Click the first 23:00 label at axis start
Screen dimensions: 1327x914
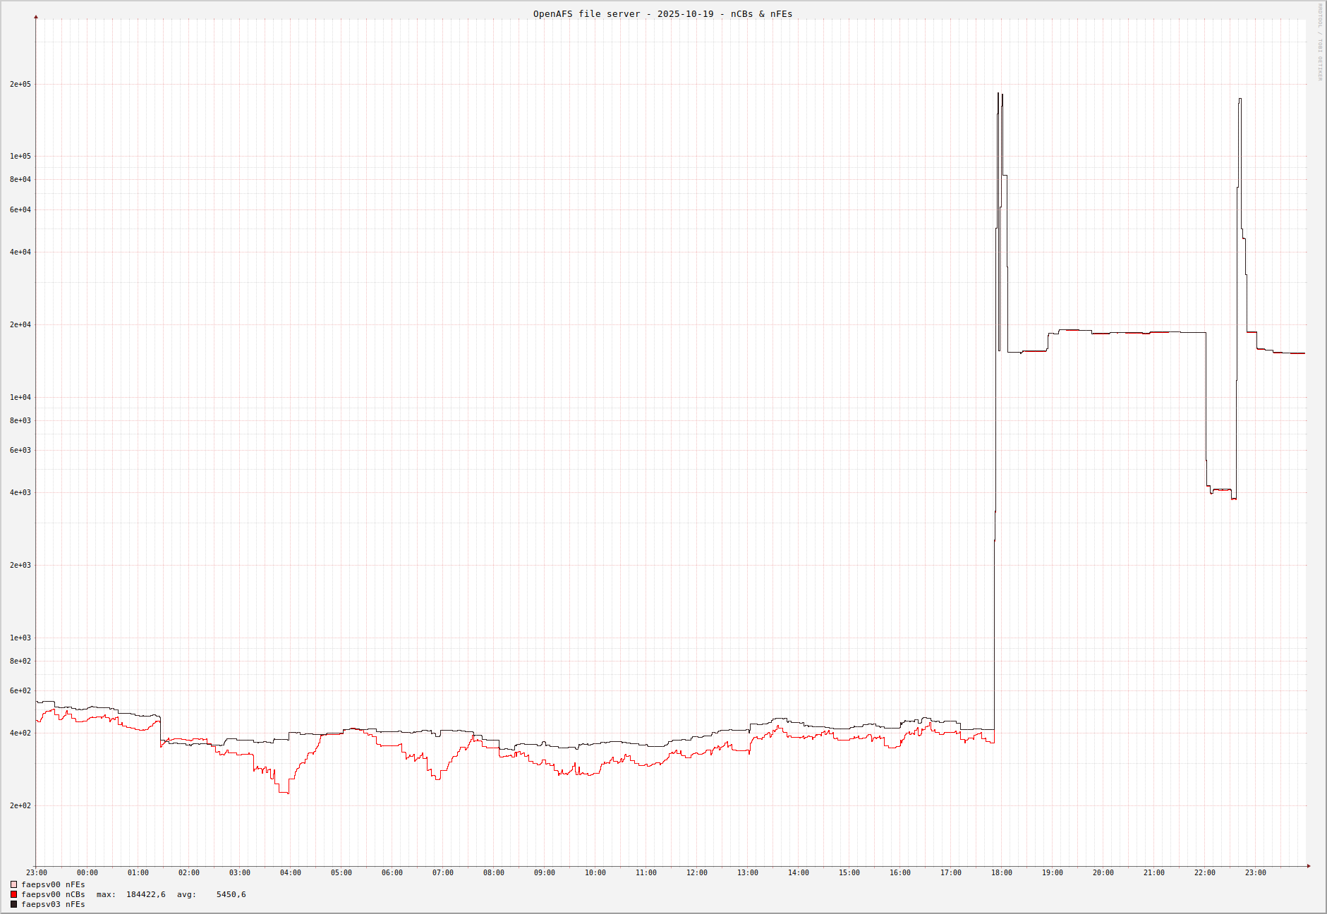(37, 873)
